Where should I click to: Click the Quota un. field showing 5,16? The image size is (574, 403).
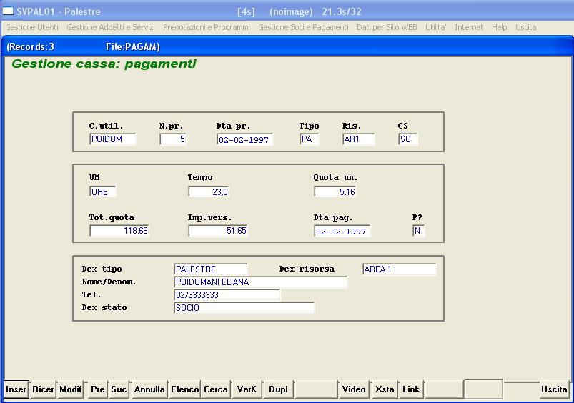tap(335, 191)
